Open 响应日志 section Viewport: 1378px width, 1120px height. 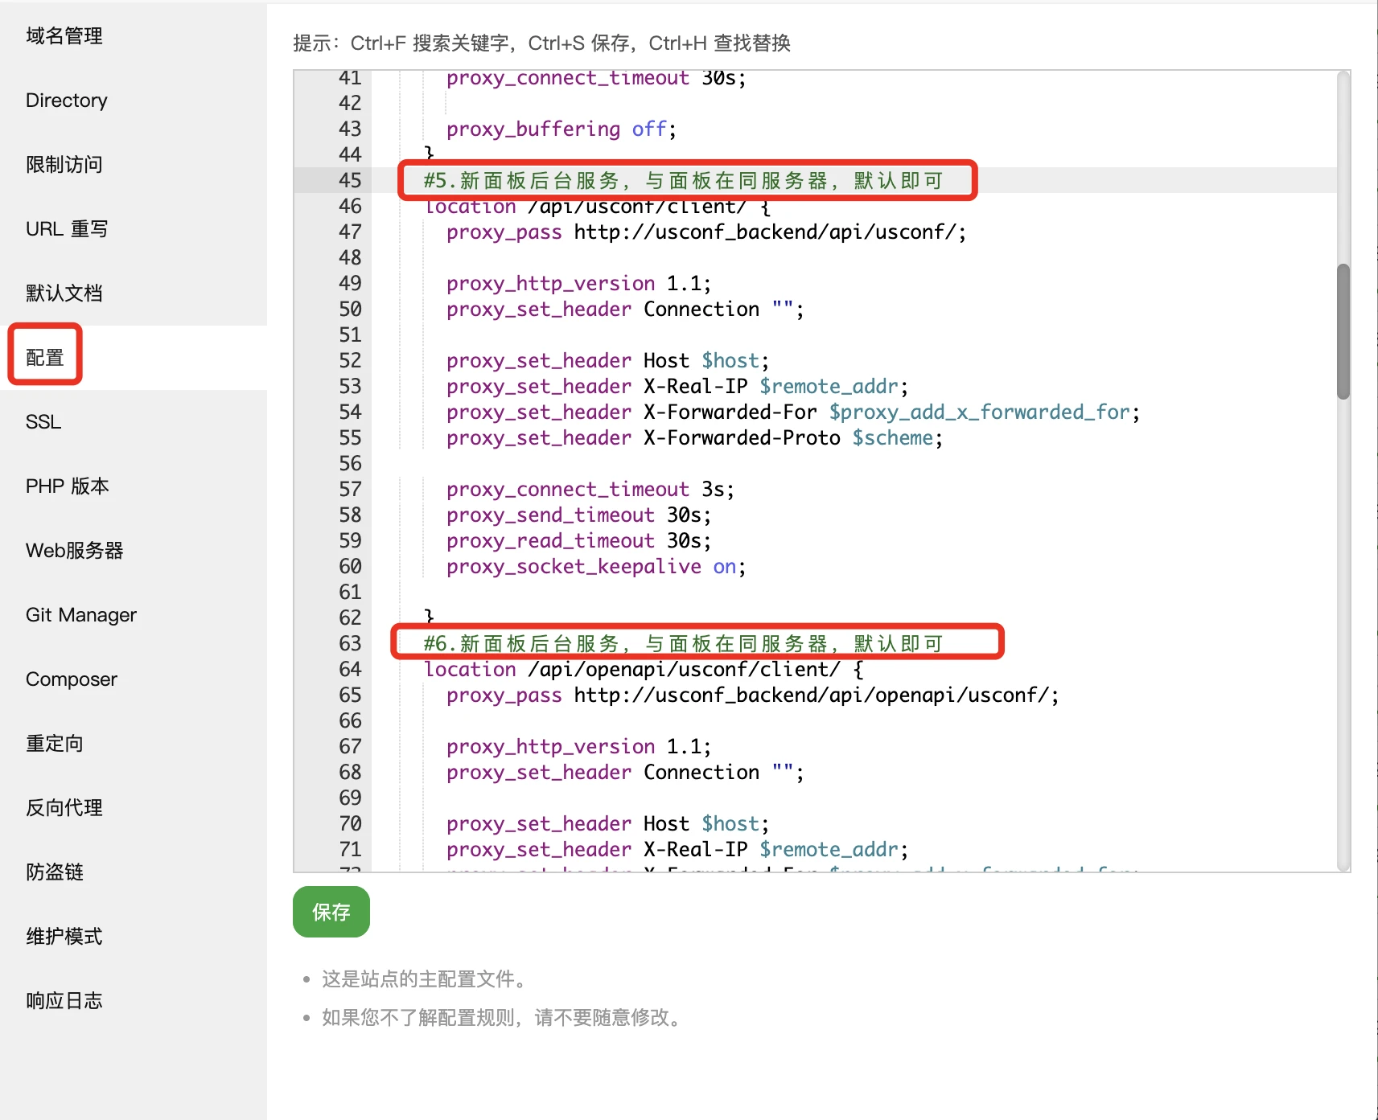point(64,1001)
